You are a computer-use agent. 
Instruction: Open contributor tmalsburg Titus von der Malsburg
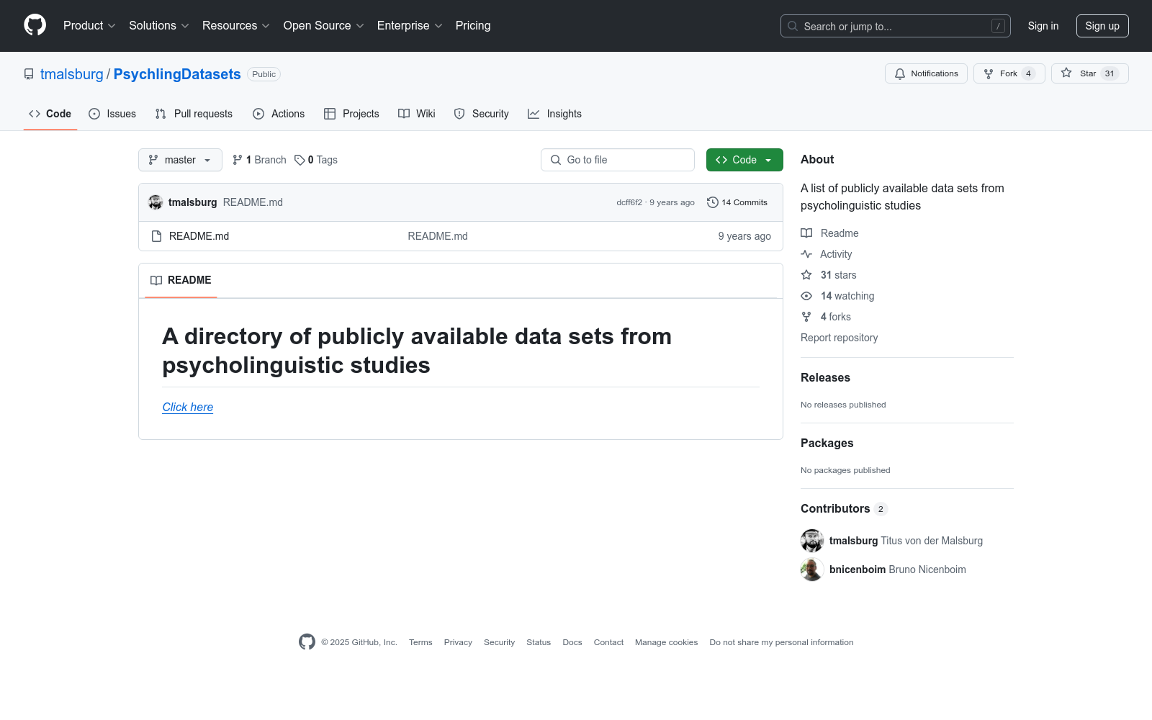click(906, 541)
